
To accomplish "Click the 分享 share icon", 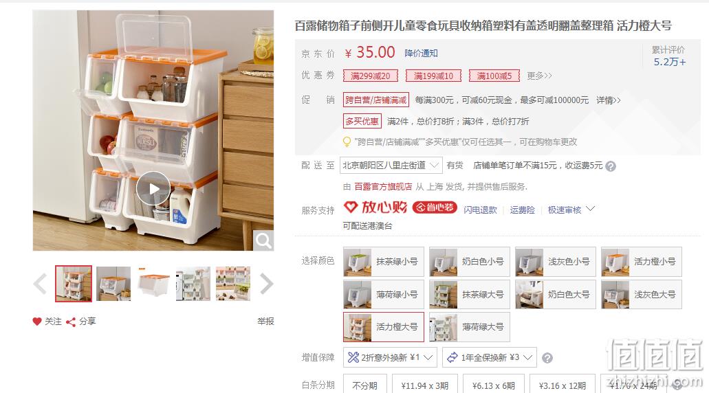I will coord(71,322).
